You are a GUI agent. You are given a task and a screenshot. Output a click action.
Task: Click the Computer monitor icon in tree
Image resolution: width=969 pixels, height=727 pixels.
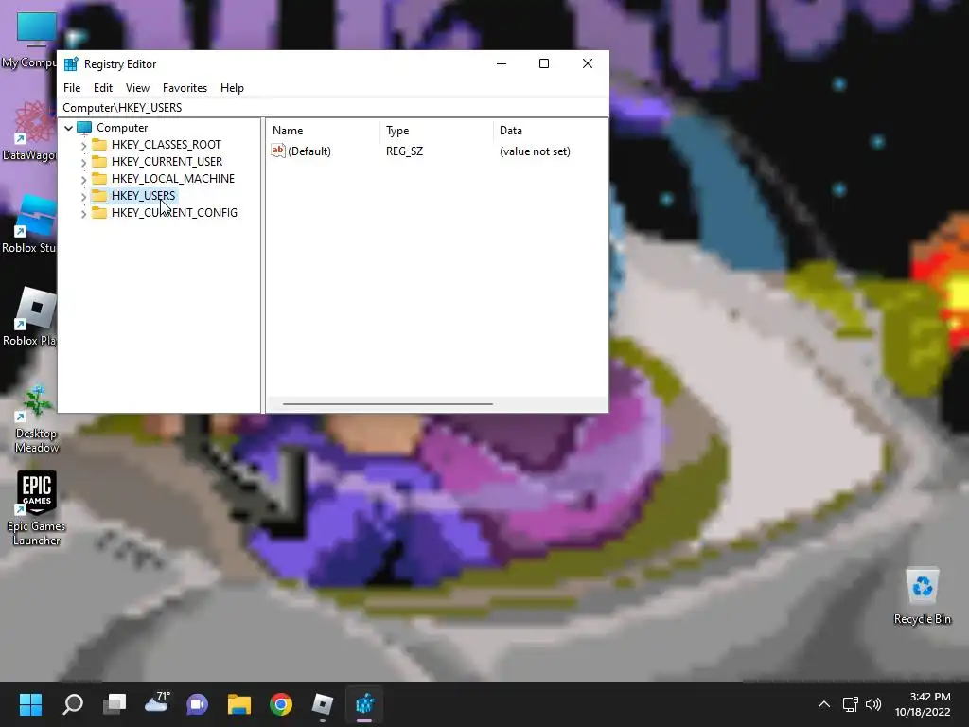click(84, 128)
